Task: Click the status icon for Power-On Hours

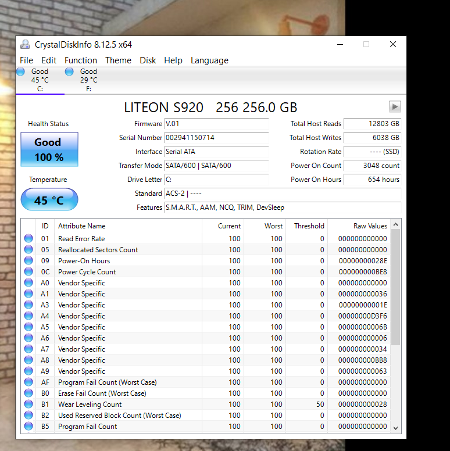Action: [28, 260]
